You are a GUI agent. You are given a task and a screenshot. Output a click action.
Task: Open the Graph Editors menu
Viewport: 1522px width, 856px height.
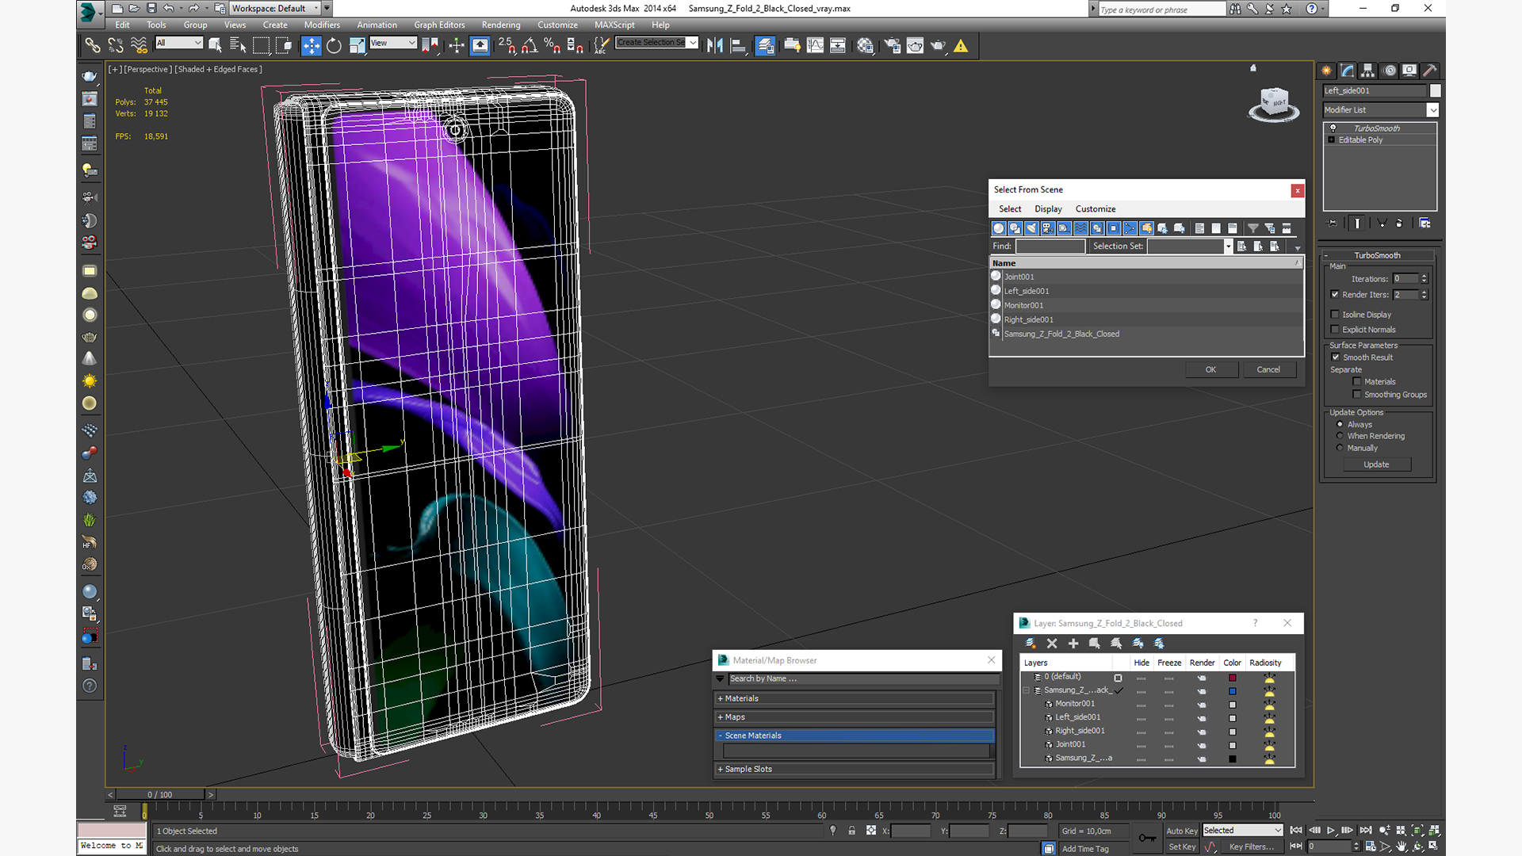tap(439, 25)
